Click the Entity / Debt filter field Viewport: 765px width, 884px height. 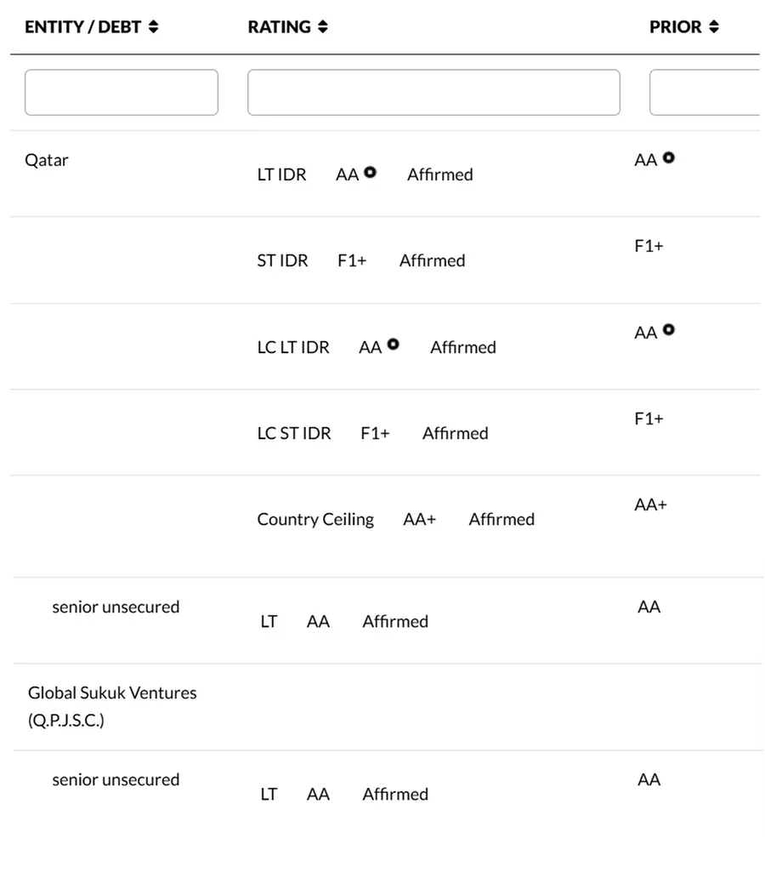(122, 93)
